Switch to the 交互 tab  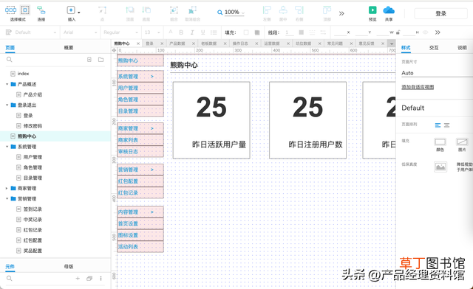point(434,48)
